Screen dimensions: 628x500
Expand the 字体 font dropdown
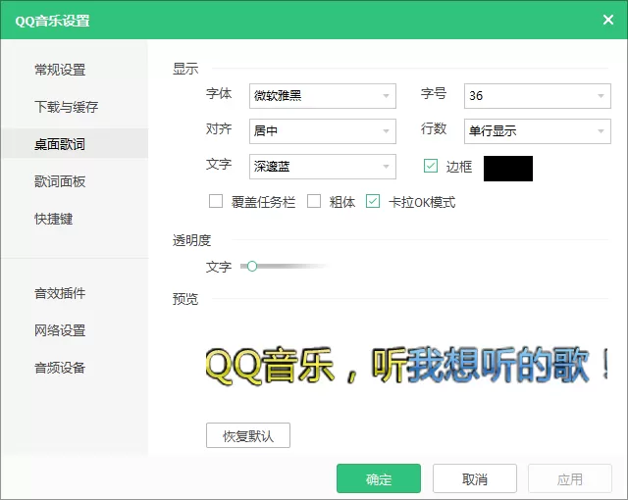tap(323, 96)
